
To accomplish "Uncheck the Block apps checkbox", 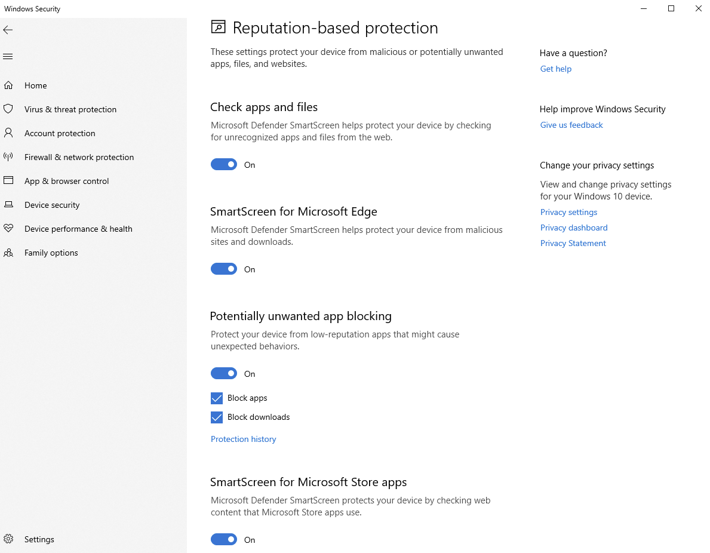I will (x=216, y=398).
